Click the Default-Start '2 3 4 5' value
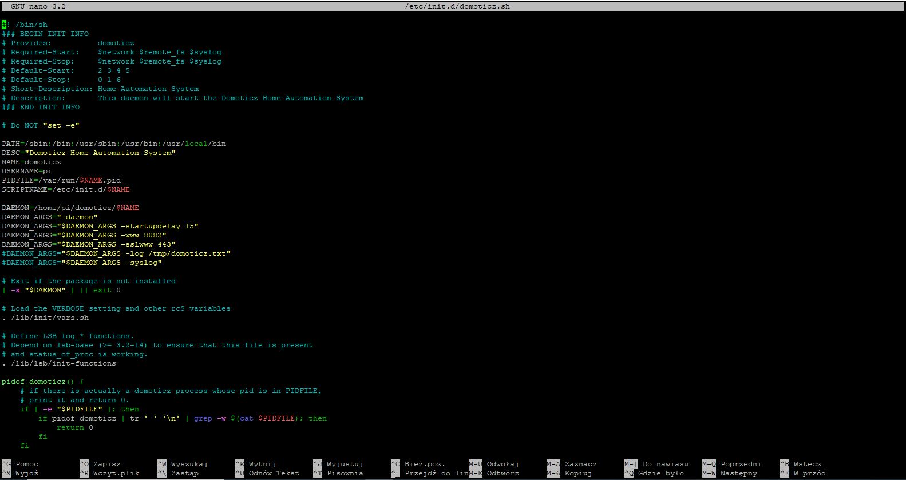This screenshot has width=906, height=480. 114,70
